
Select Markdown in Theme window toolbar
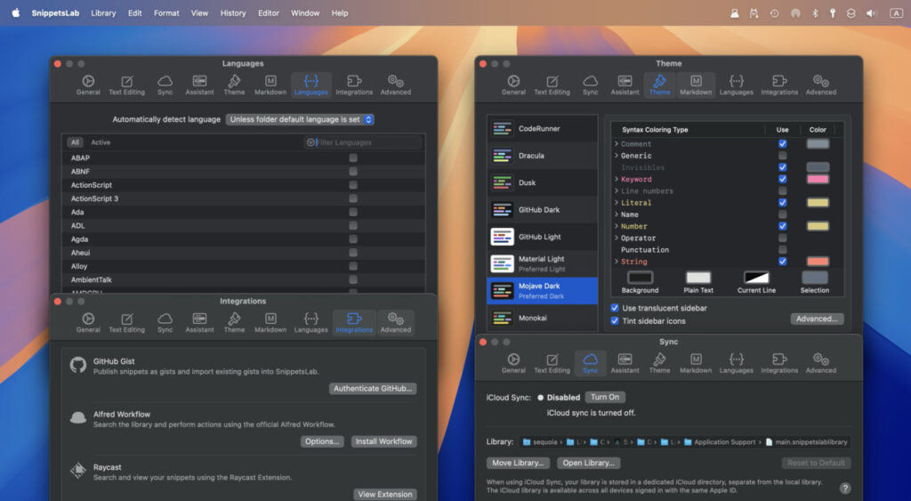696,85
